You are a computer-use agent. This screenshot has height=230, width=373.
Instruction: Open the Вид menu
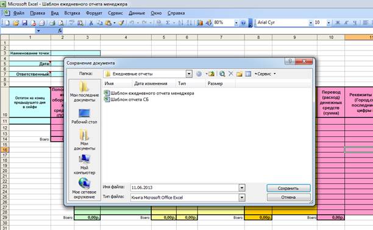pyautogui.click(x=55, y=13)
